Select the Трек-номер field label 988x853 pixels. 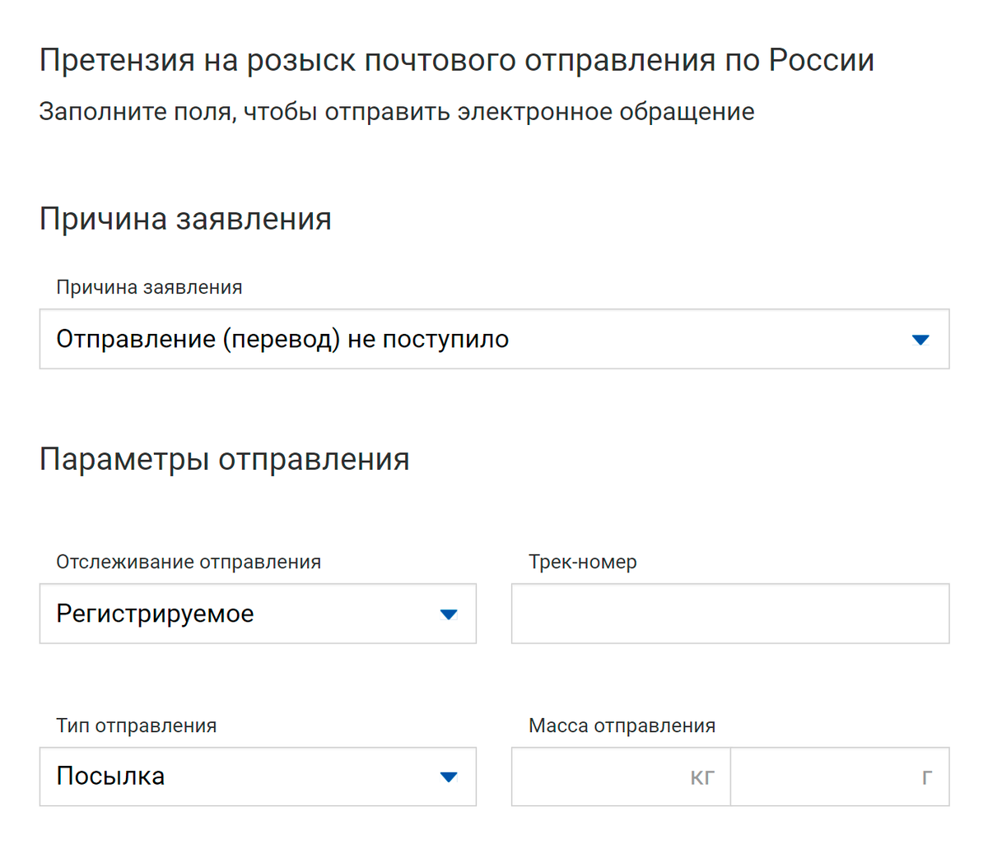583,563
